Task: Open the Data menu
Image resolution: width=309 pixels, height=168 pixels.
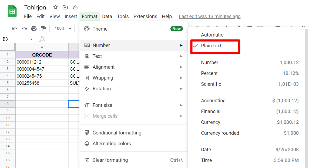Action: pyautogui.click(x=107, y=17)
